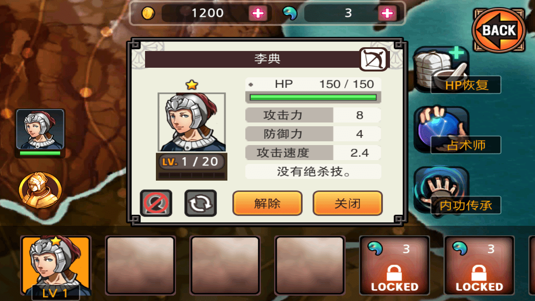Viewport: 535px width, 301px height.
Task: Click the bow weapon type icon
Action: pos(373,59)
